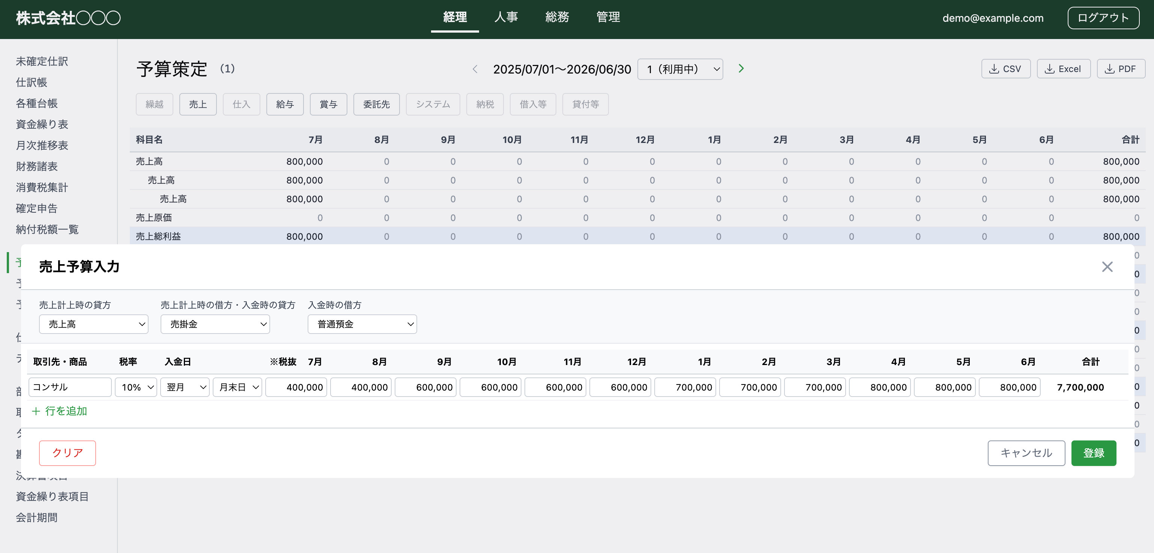Go to the previous fiscal period with left arrow
Image resolution: width=1154 pixels, height=553 pixels.
[475, 69]
